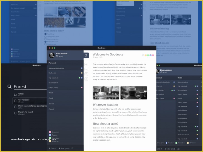The height and width of the screenshot is (152, 203).
Task: Open the architecture photo in the note
Action: click(106, 93)
